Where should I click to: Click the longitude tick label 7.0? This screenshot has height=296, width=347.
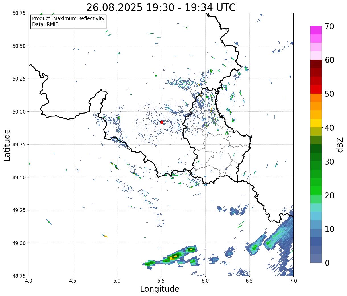tap(293, 281)
